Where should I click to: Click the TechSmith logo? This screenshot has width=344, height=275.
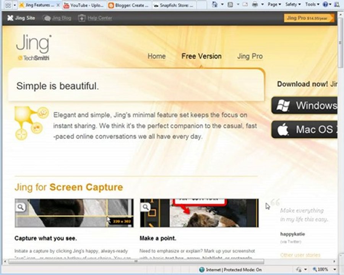[x=34, y=58]
